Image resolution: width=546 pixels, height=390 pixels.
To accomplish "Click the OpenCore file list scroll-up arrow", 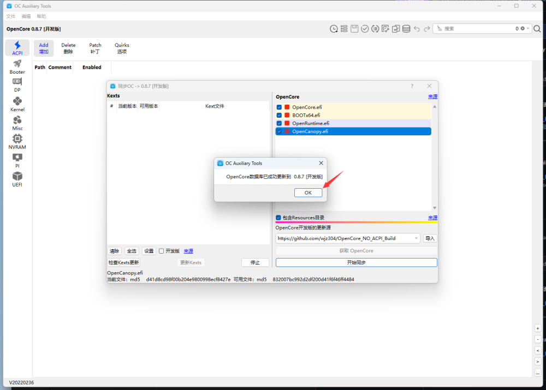I will 435,106.
